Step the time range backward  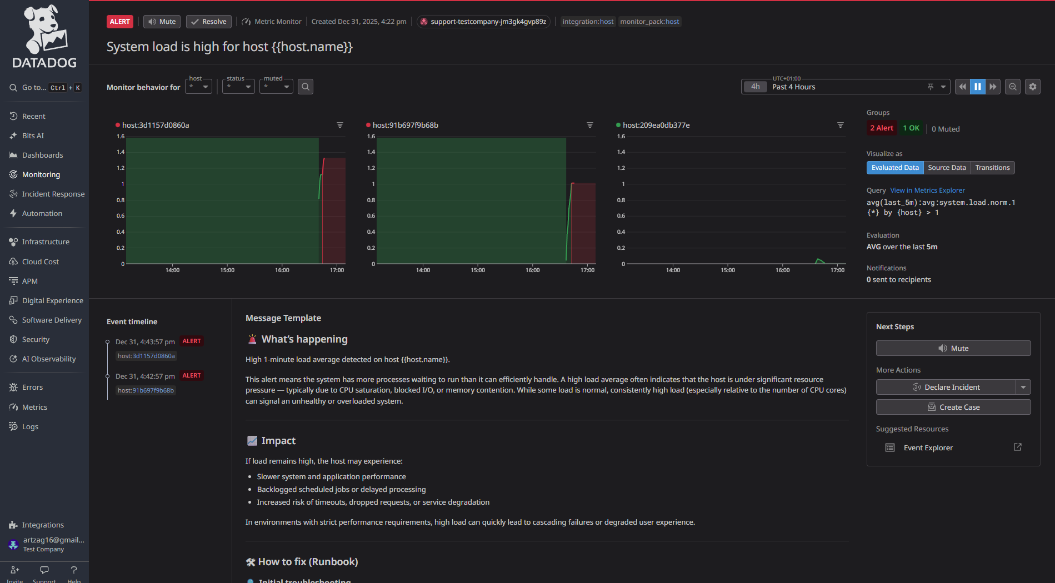[x=962, y=87]
